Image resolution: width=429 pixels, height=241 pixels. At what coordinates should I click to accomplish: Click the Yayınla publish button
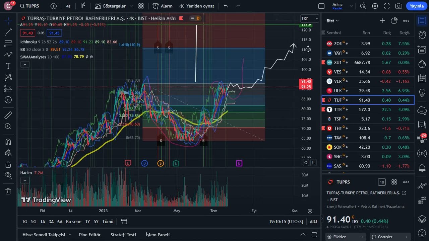[417, 6]
